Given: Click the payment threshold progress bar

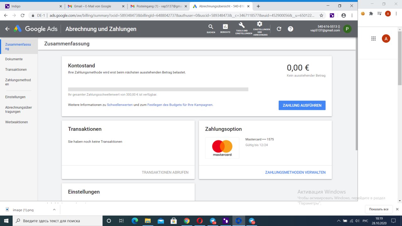Looking at the screenshot, I should pos(158,89).
